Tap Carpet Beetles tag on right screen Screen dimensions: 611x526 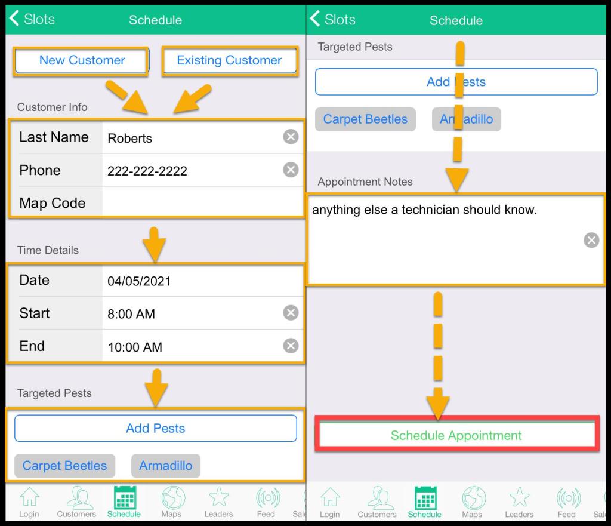(x=365, y=119)
